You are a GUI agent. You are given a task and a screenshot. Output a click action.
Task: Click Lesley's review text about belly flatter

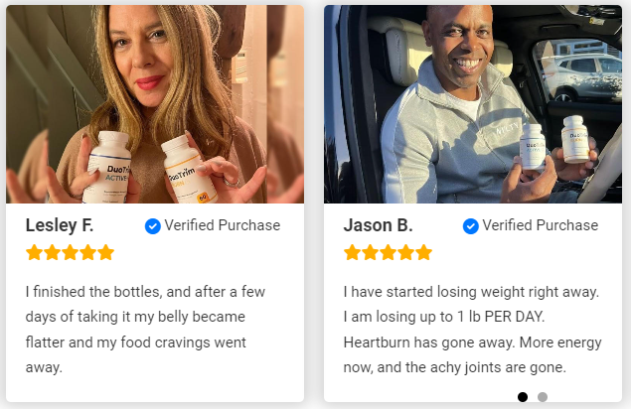[145, 330]
